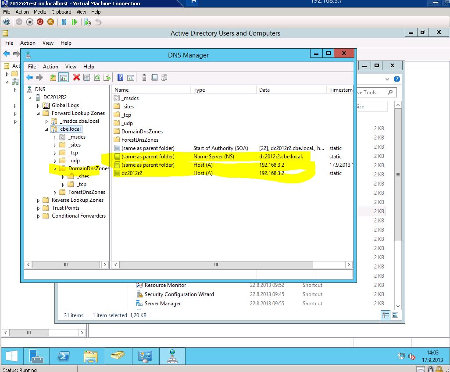The height and width of the screenshot is (372, 450).
Task: Expand the Global Logs node
Action: (38, 106)
